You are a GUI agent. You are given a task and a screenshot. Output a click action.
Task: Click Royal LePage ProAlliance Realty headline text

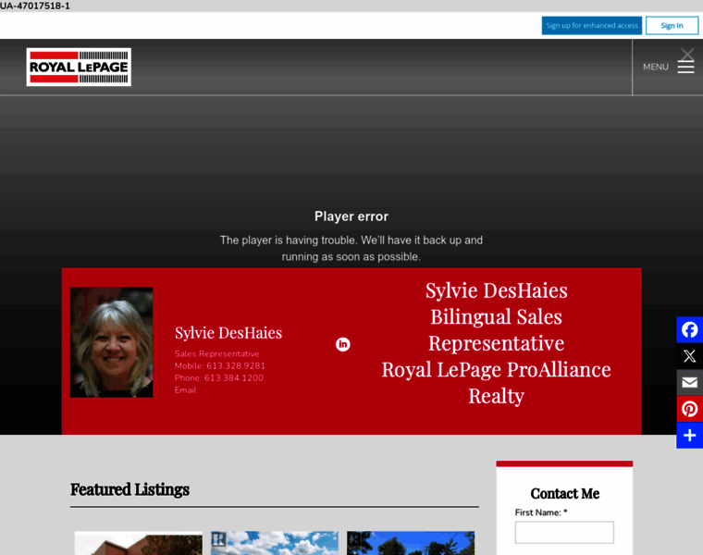[x=497, y=383]
